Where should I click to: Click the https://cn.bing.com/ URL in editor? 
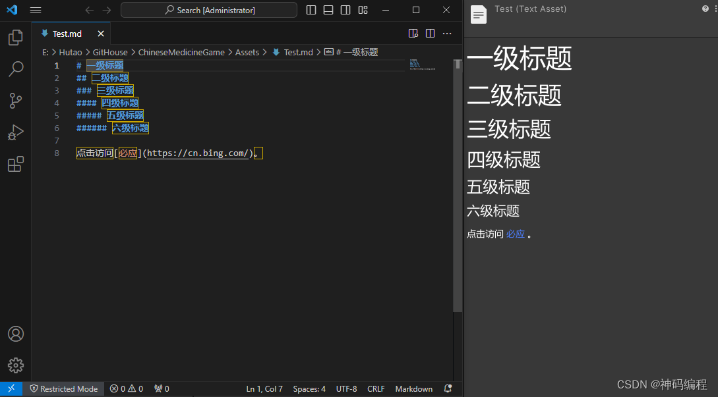(x=197, y=153)
